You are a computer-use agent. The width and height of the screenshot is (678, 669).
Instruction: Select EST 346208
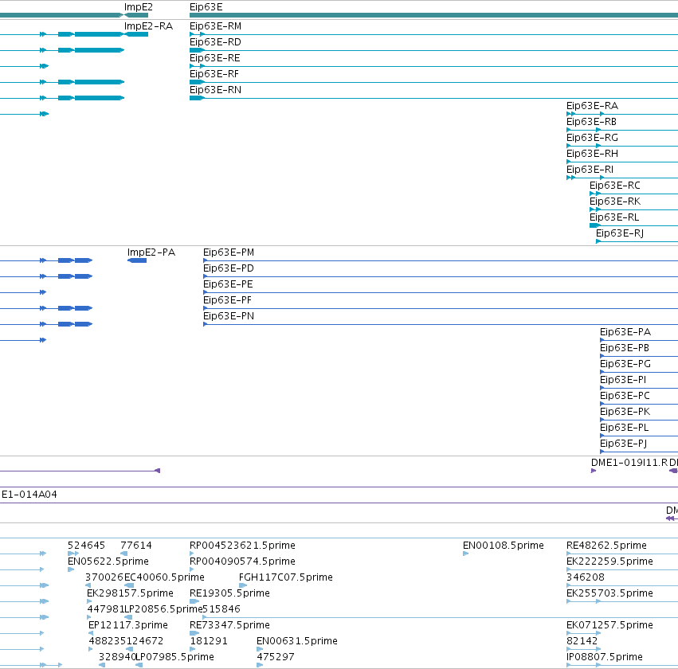[x=586, y=578]
